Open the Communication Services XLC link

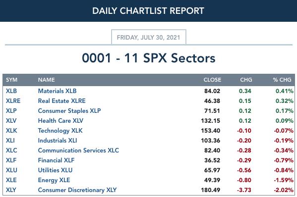click(78, 150)
